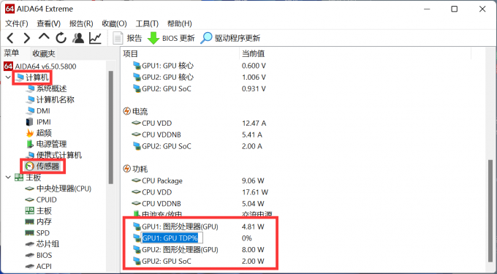Select the CPU VDD 17.61 W row

click(x=200, y=192)
